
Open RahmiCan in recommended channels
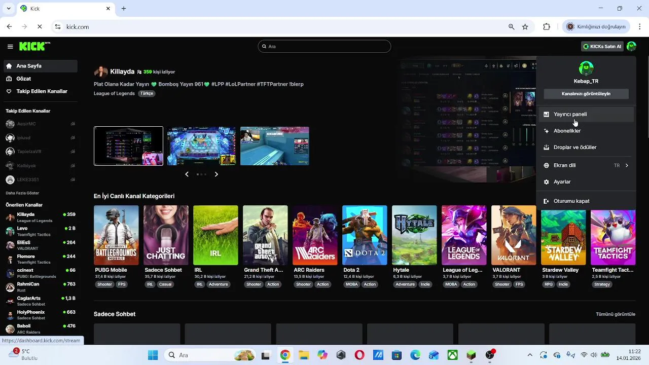click(41, 287)
